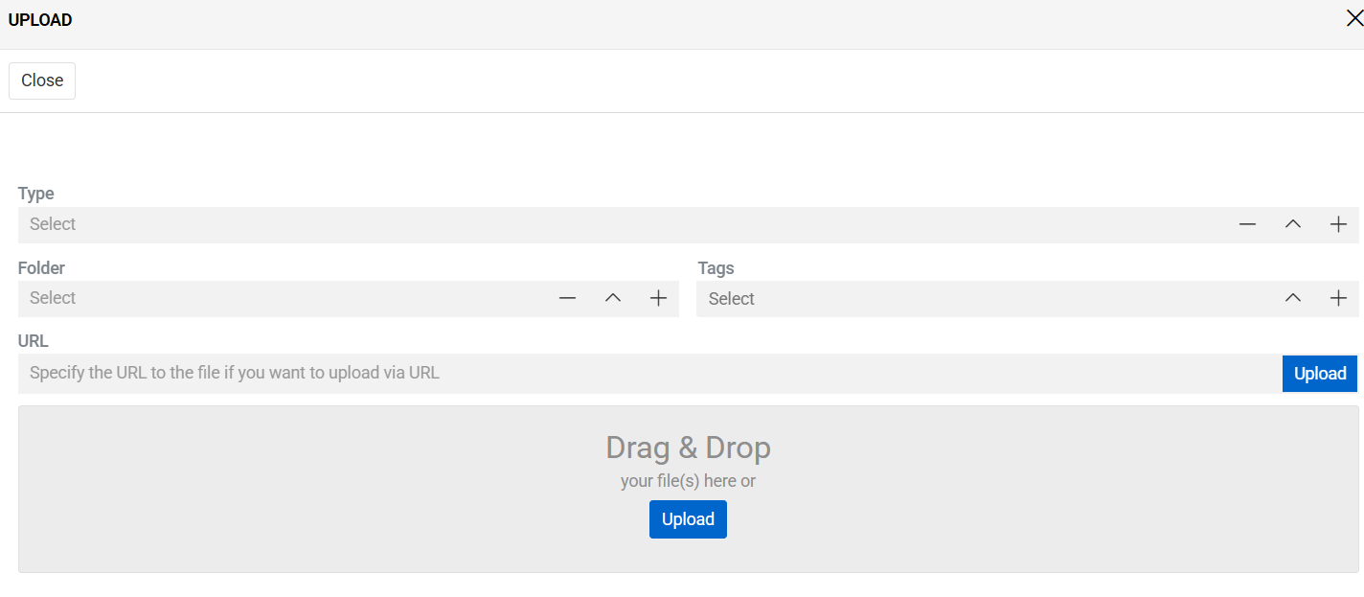Click the UPLOAD dialog title
The width and height of the screenshot is (1364, 597).
(40, 19)
